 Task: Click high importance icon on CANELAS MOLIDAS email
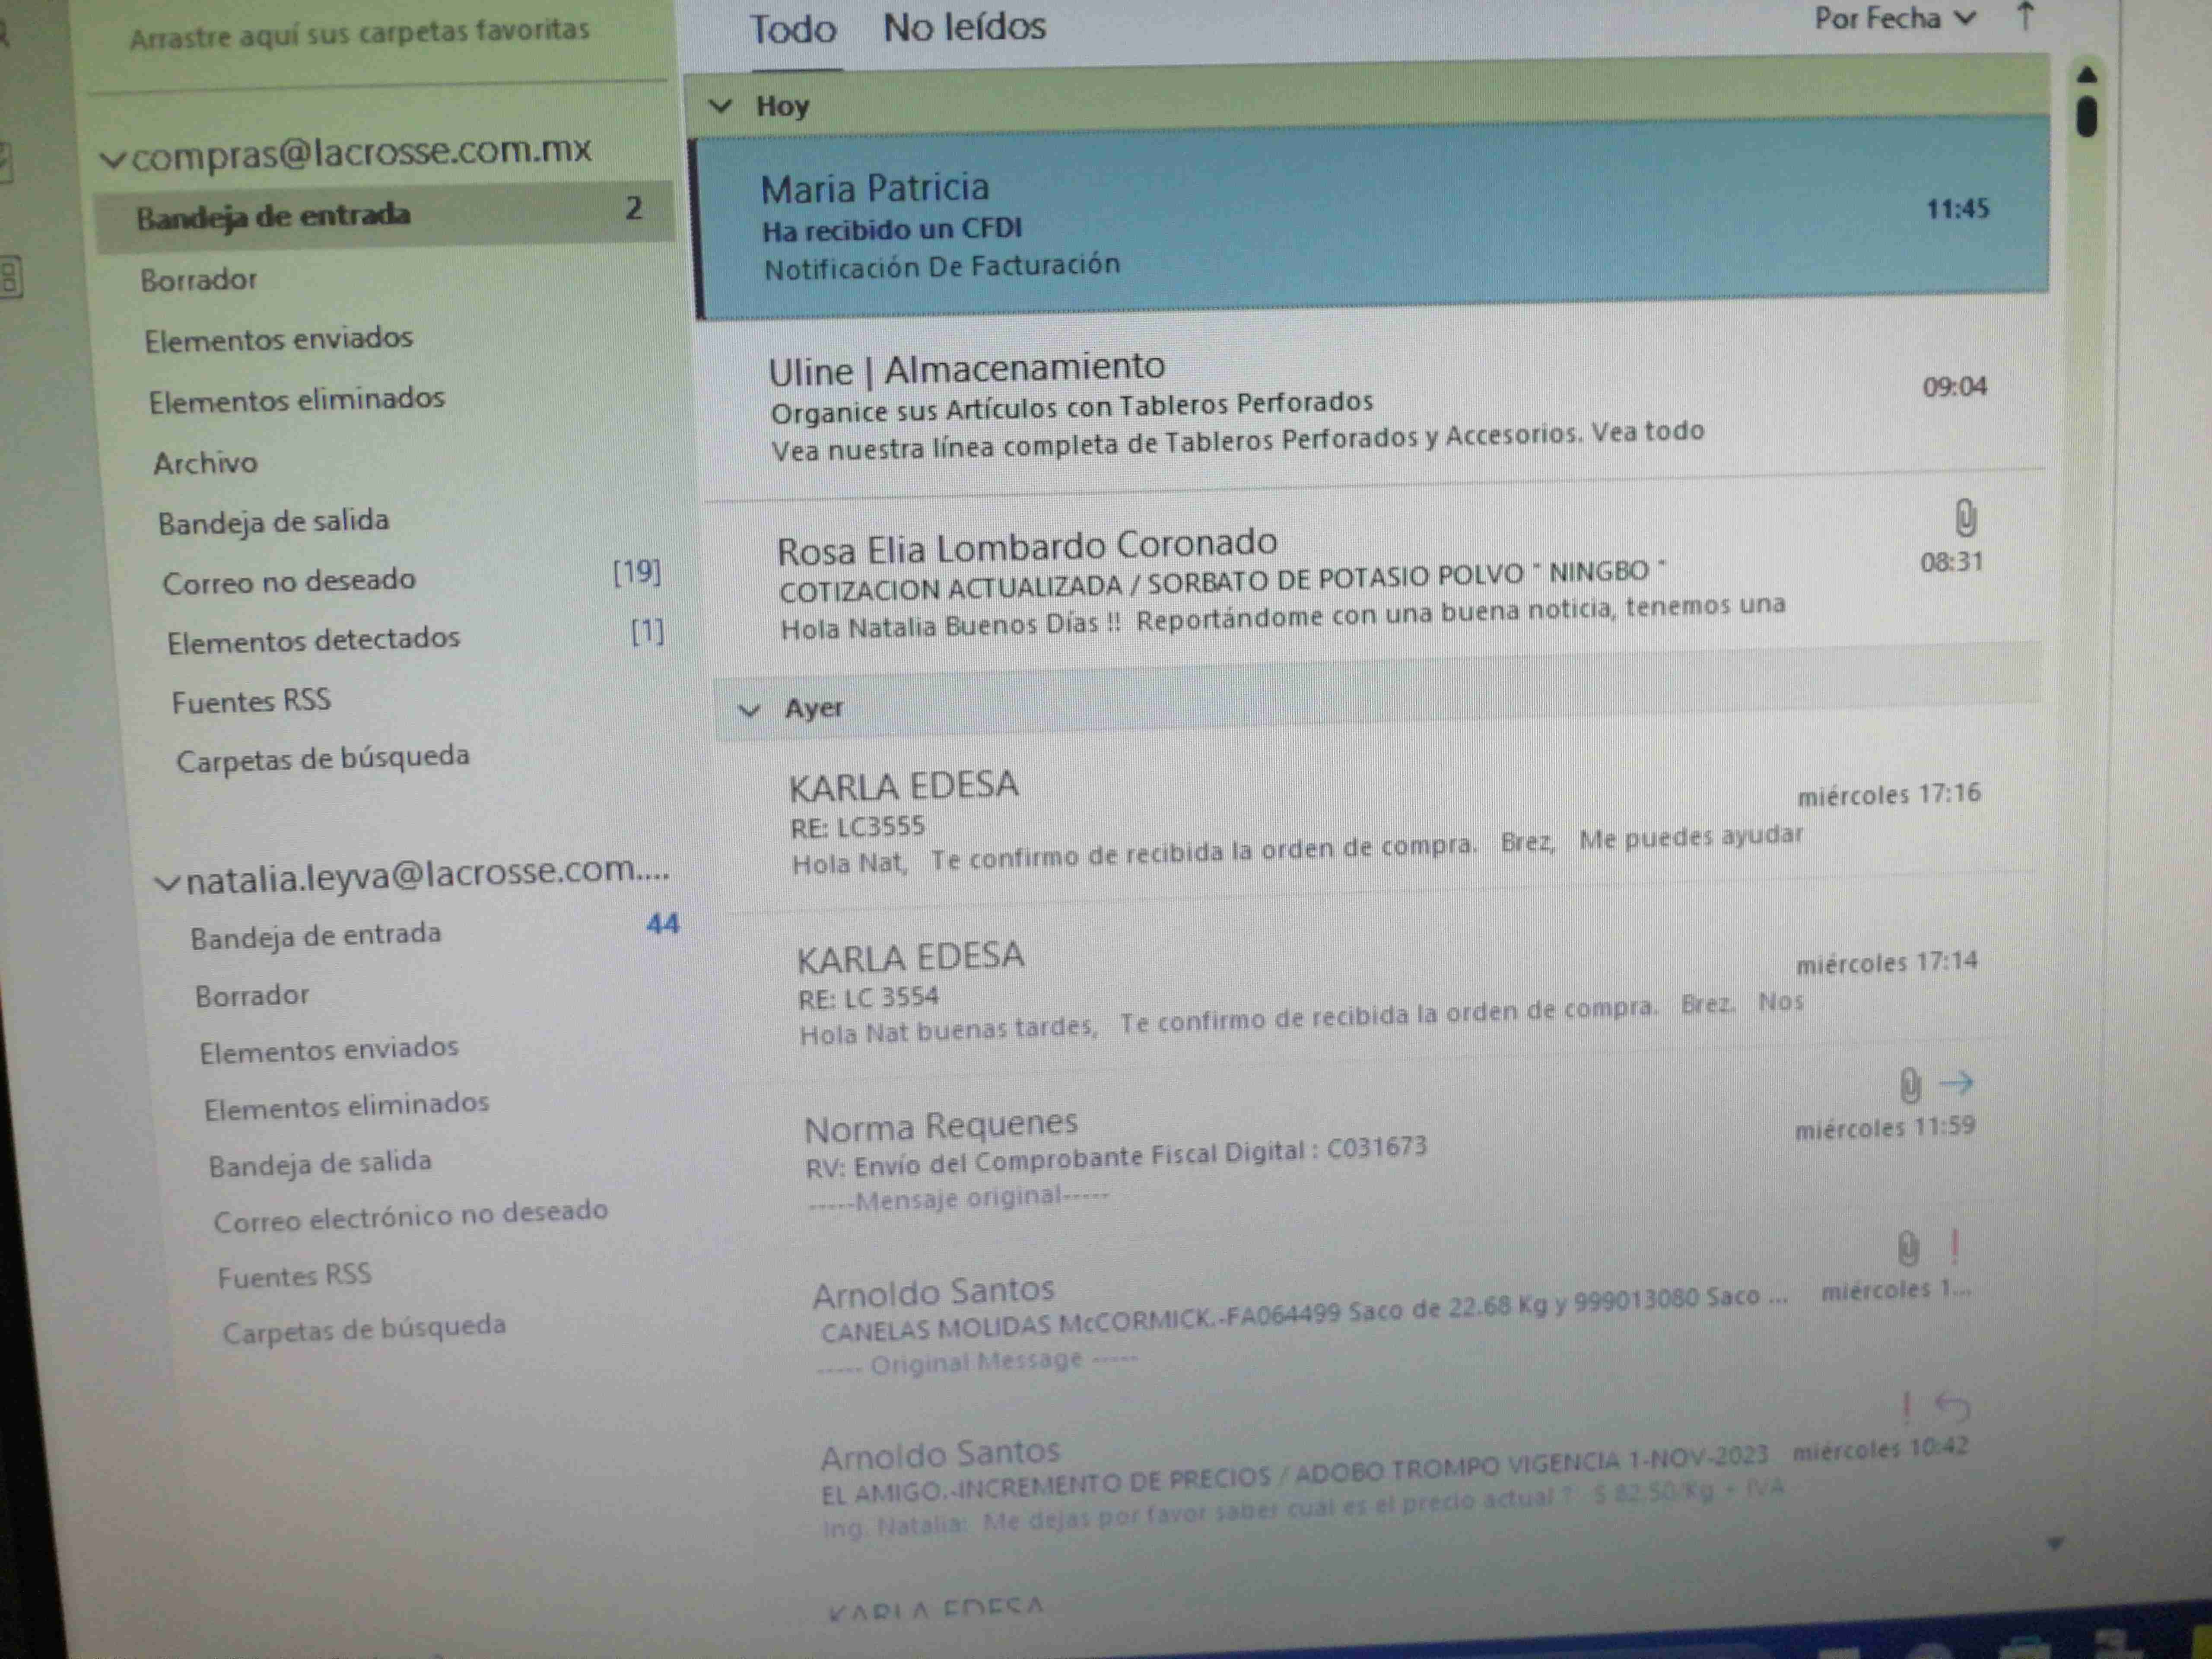pos(1955,1247)
